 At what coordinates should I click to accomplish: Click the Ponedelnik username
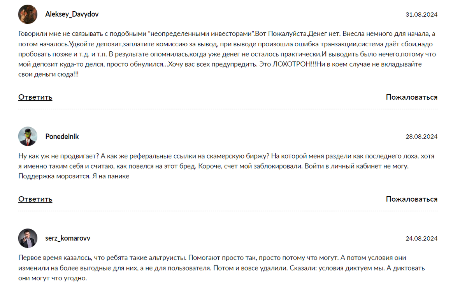(62, 137)
